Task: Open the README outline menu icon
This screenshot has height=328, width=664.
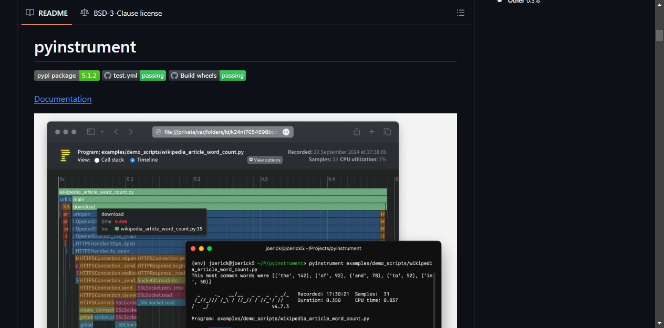Action: [x=461, y=13]
